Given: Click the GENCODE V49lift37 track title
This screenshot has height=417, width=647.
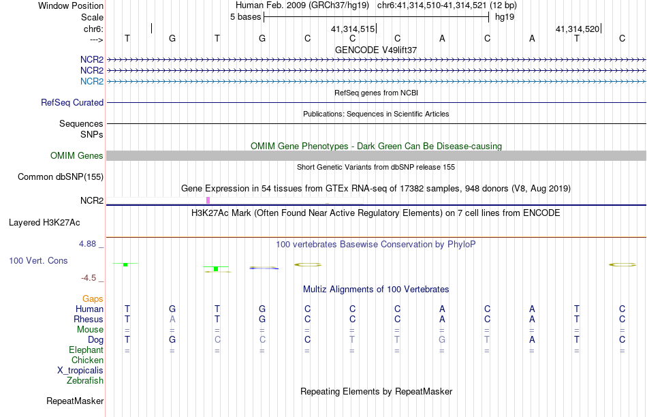Looking at the screenshot, I should (x=376, y=50).
